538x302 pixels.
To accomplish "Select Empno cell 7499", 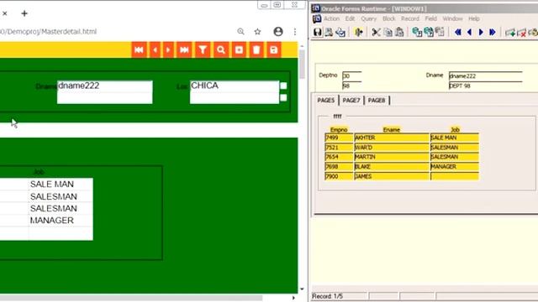I will 339,138.
